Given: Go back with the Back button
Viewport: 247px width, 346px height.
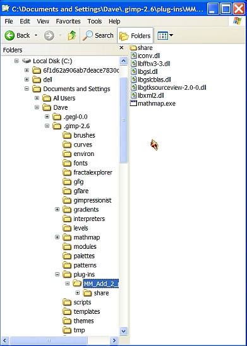Looking at the screenshot, I should click(x=17, y=35).
